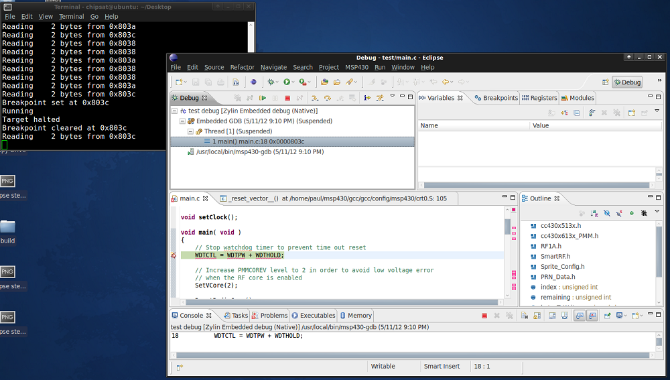
Task: Toggle Show Logical Structure in Variables view
Action: point(564,113)
